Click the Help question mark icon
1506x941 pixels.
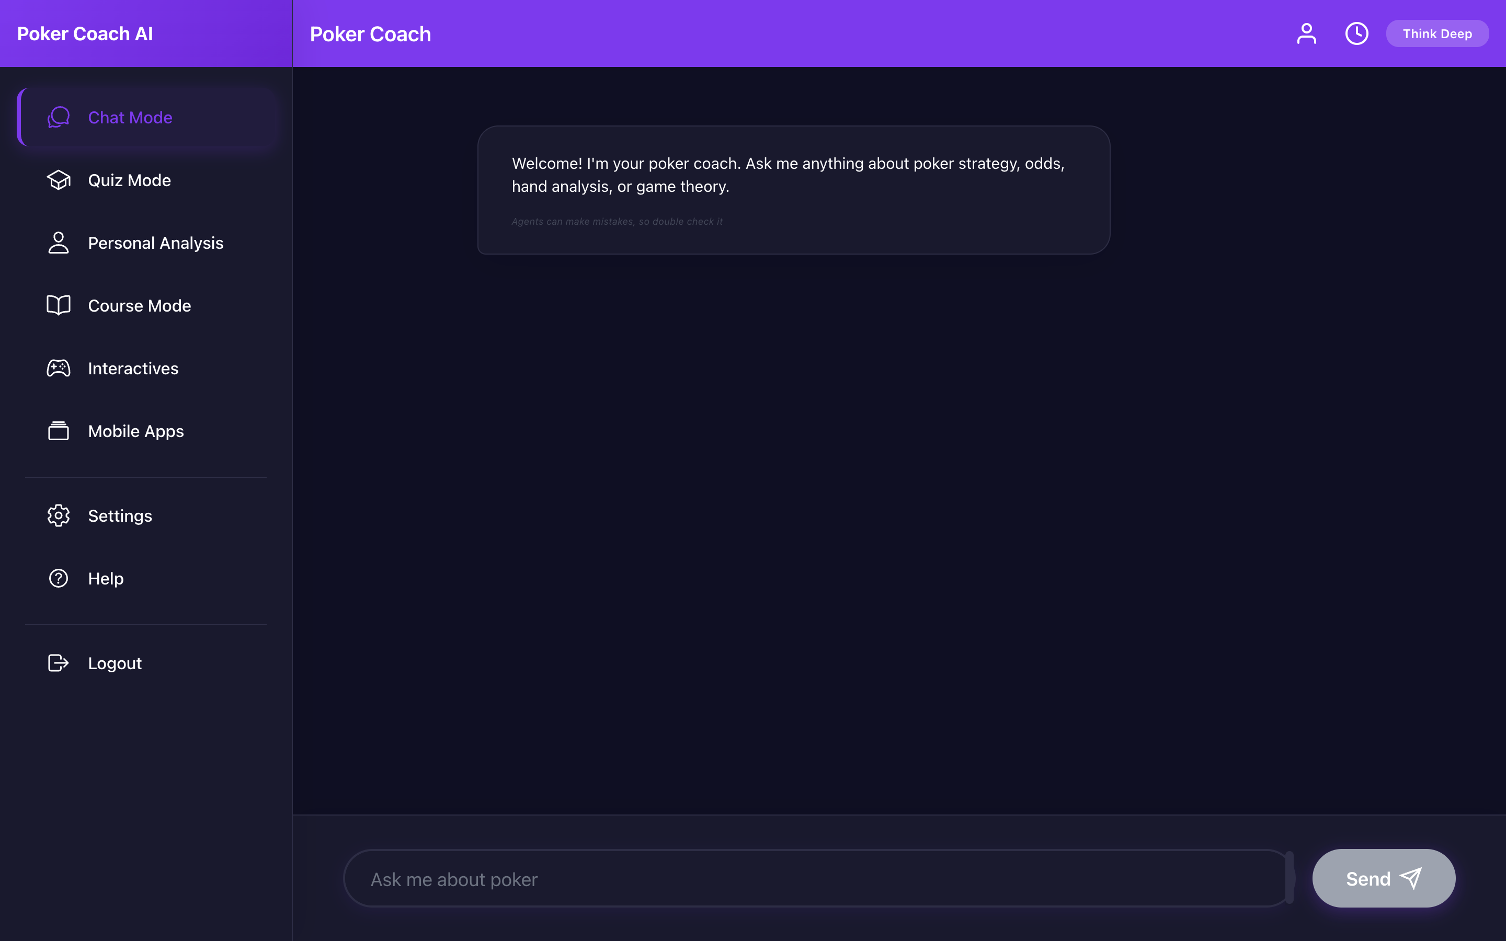[x=58, y=578]
